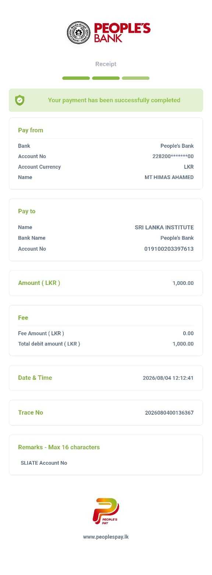Click the Pay to section header
Viewport: 212px width, 575px height.
click(27, 211)
